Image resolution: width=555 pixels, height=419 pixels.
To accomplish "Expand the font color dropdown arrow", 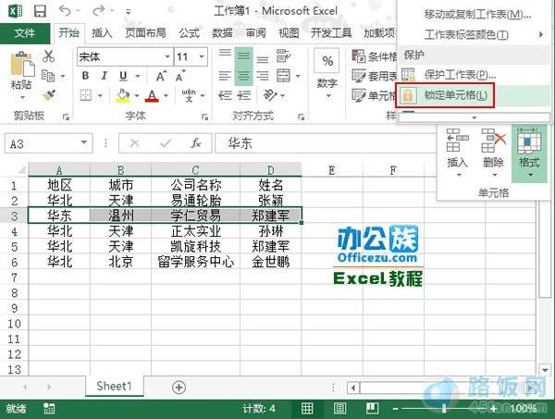I will (166, 95).
